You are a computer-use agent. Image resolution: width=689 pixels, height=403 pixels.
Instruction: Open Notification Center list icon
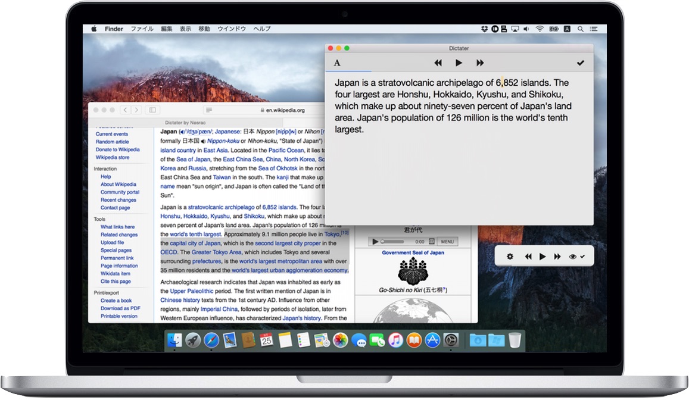tap(594, 29)
